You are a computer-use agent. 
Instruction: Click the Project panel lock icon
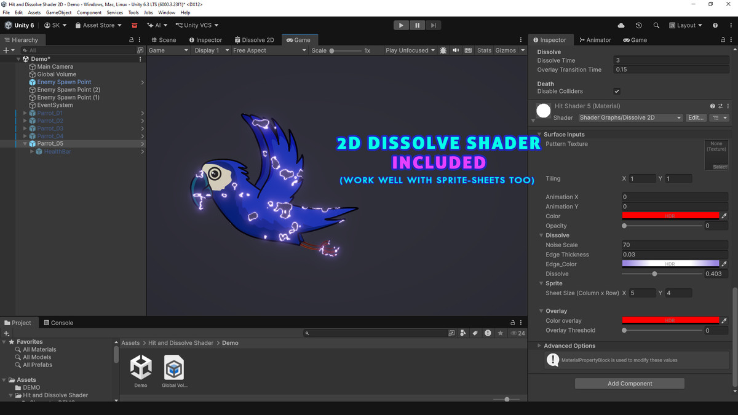[513, 323]
